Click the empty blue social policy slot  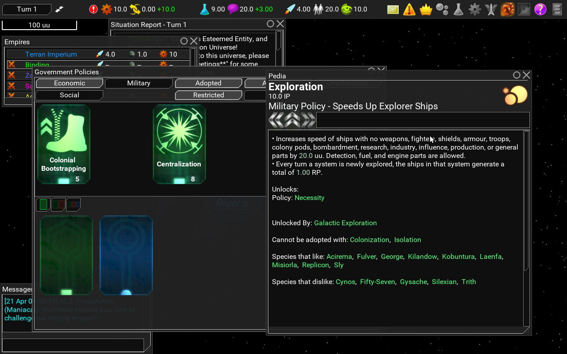pos(126,255)
